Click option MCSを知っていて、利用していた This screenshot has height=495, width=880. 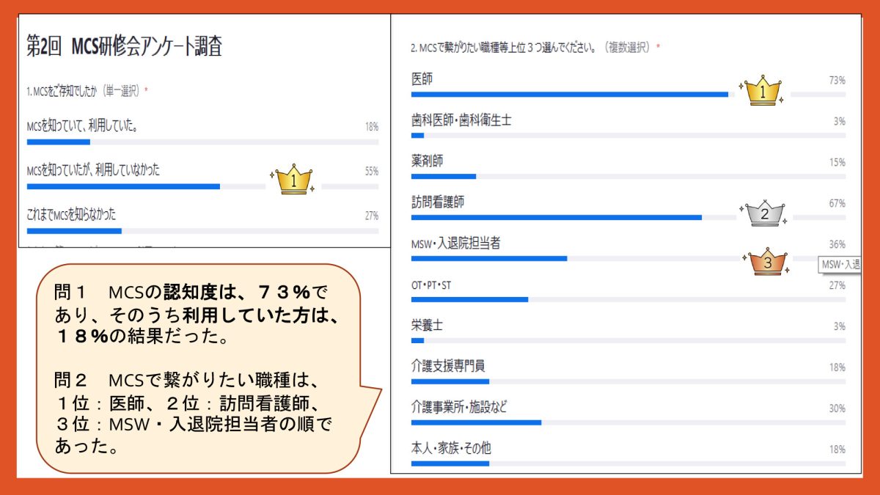pyautogui.click(x=83, y=127)
